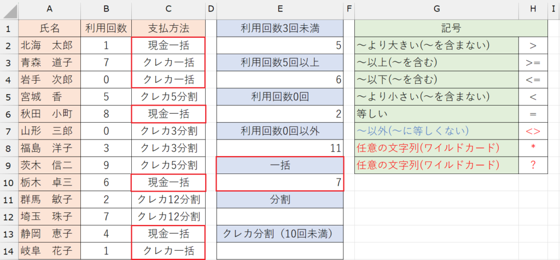The width and height of the screenshot is (560, 260).
Task: Click usage count 8 for 秋田 小町
Action: tap(106, 114)
